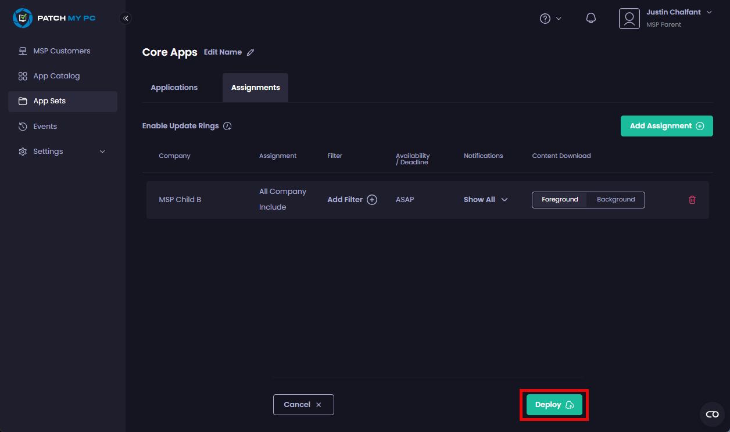
Task: Click the Edit Name pencil icon
Action: pos(250,52)
